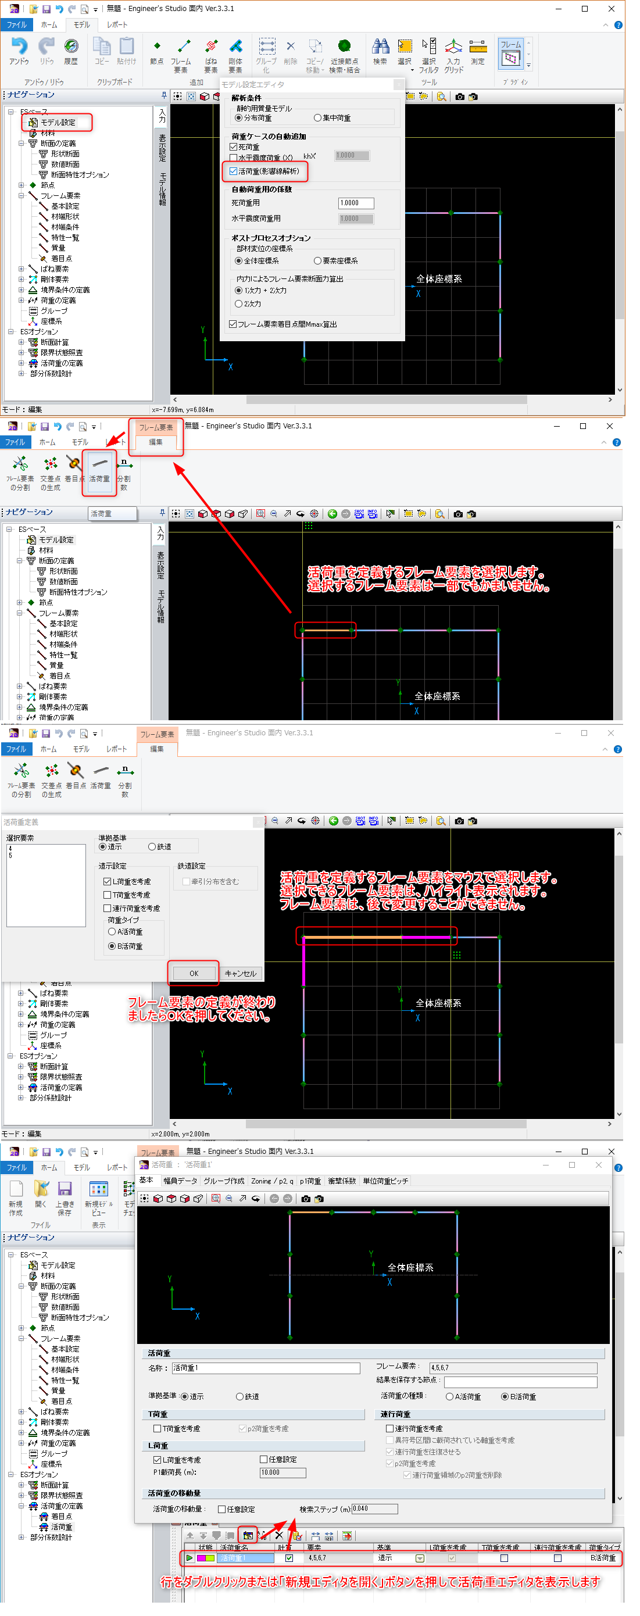The width and height of the screenshot is (640, 1616).
Task: Switch to 幅員データ tab in 活荷重1 editor
Action: [180, 1182]
